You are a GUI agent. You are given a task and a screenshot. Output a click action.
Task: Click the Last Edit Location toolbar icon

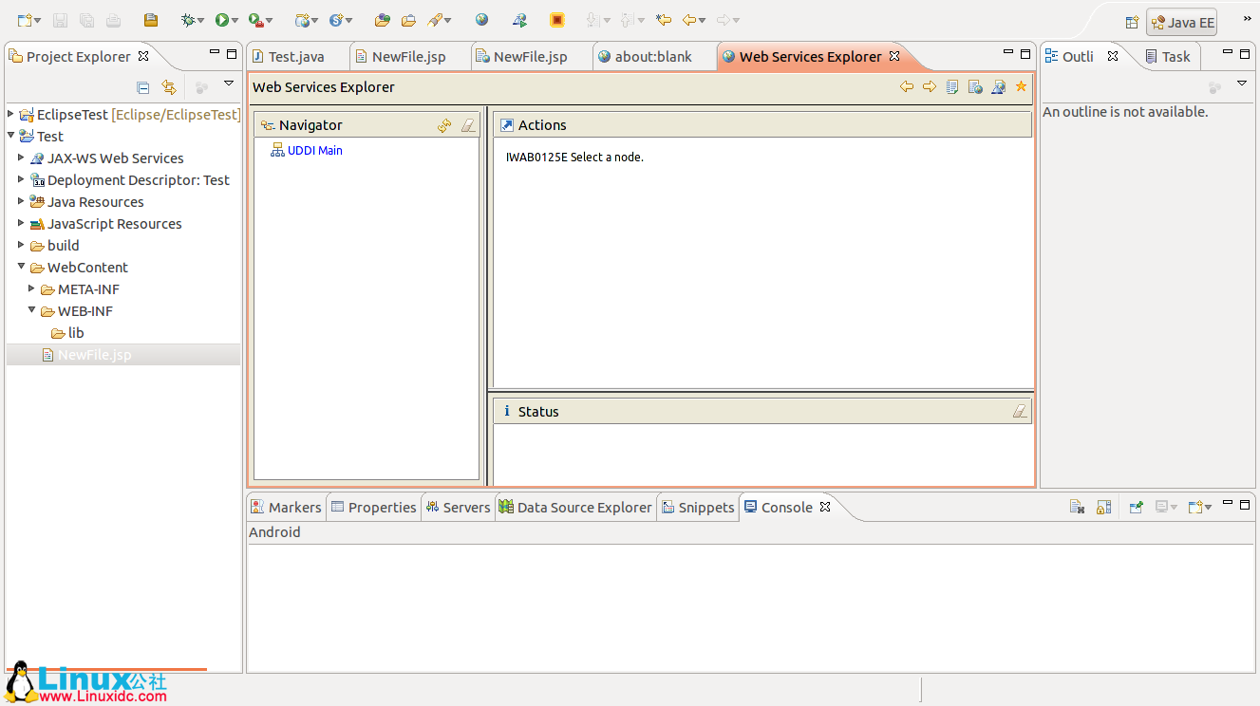664,20
